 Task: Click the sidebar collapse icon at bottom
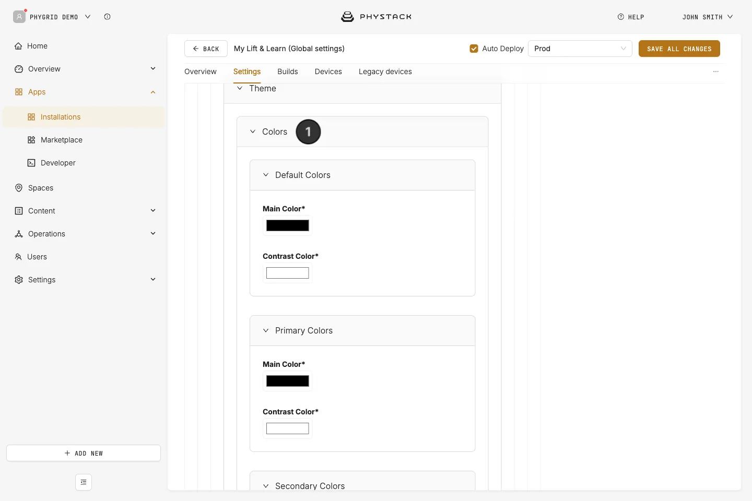pos(84,482)
